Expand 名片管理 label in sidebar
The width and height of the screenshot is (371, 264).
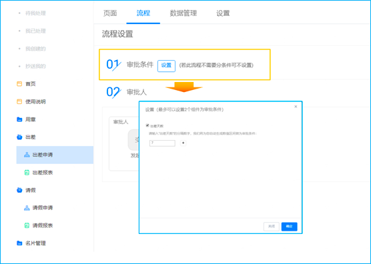click(35, 243)
